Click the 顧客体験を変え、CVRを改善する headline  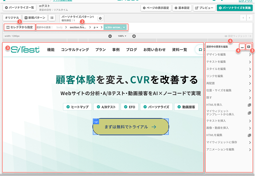tap(127, 80)
